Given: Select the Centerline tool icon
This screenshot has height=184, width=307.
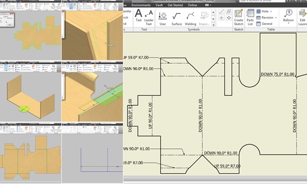Looking at the screenshot, I should tap(221, 11).
